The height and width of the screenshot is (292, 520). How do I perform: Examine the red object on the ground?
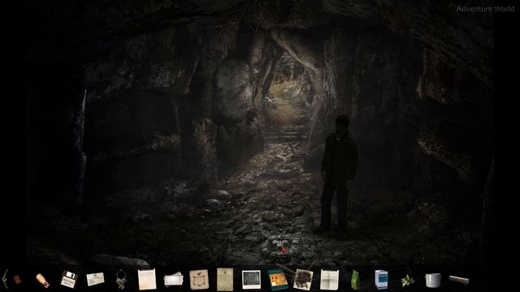pos(284,251)
